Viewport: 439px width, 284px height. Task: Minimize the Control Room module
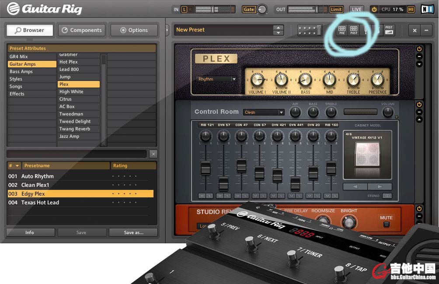pyautogui.click(x=419, y=112)
